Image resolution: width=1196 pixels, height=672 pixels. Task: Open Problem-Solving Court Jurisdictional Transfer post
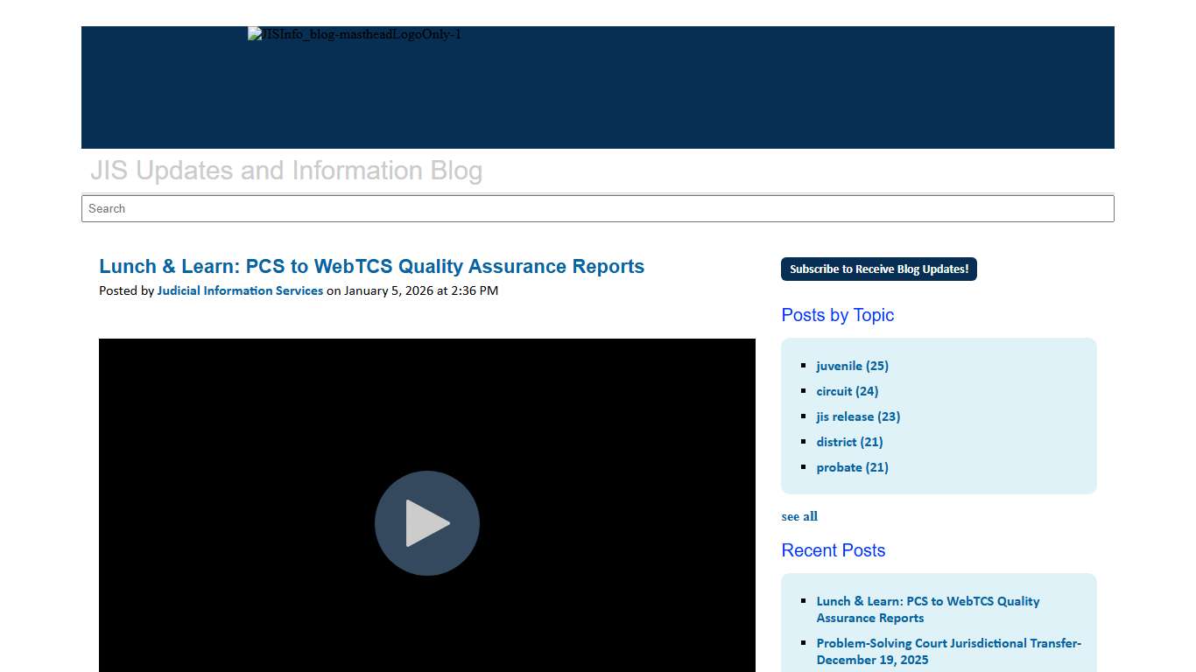tap(949, 651)
